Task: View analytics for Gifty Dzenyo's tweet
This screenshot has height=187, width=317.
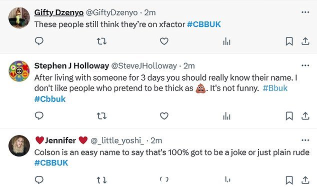Action: pos(226,41)
